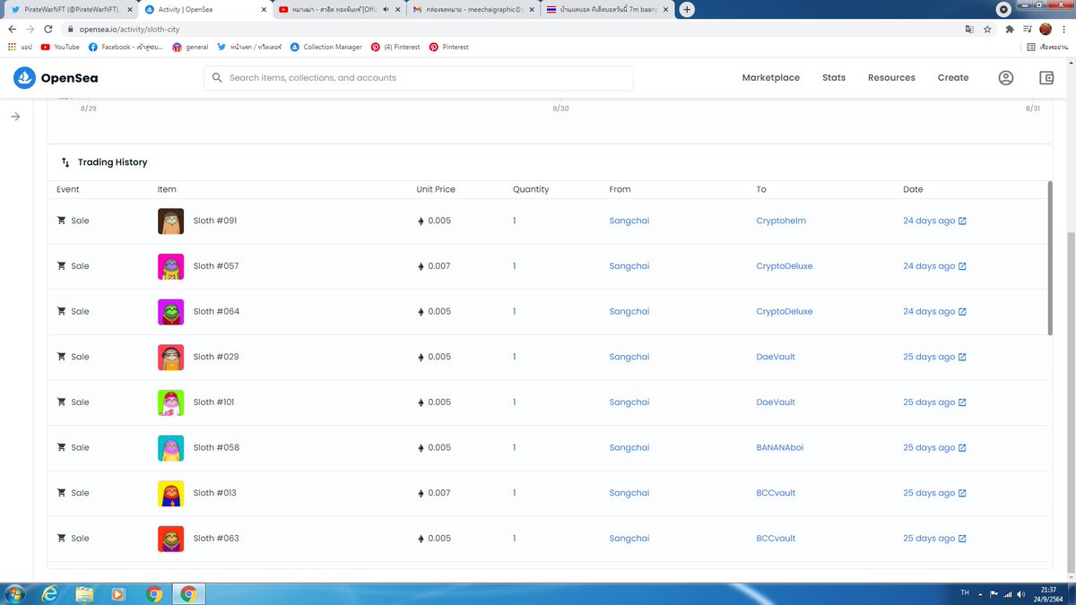Click the unit price 0.007 for Sloth #057
1076x605 pixels.
pyautogui.click(x=439, y=266)
